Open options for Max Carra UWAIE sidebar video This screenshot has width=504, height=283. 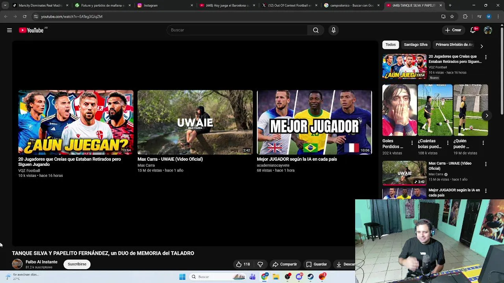(x=485, y=164)
